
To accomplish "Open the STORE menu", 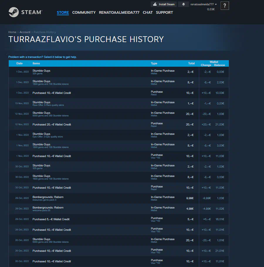I will pyautogui.click(x=63, y=13).
